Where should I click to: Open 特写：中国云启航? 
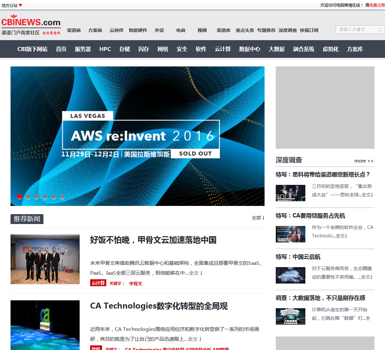pos(298,257)
